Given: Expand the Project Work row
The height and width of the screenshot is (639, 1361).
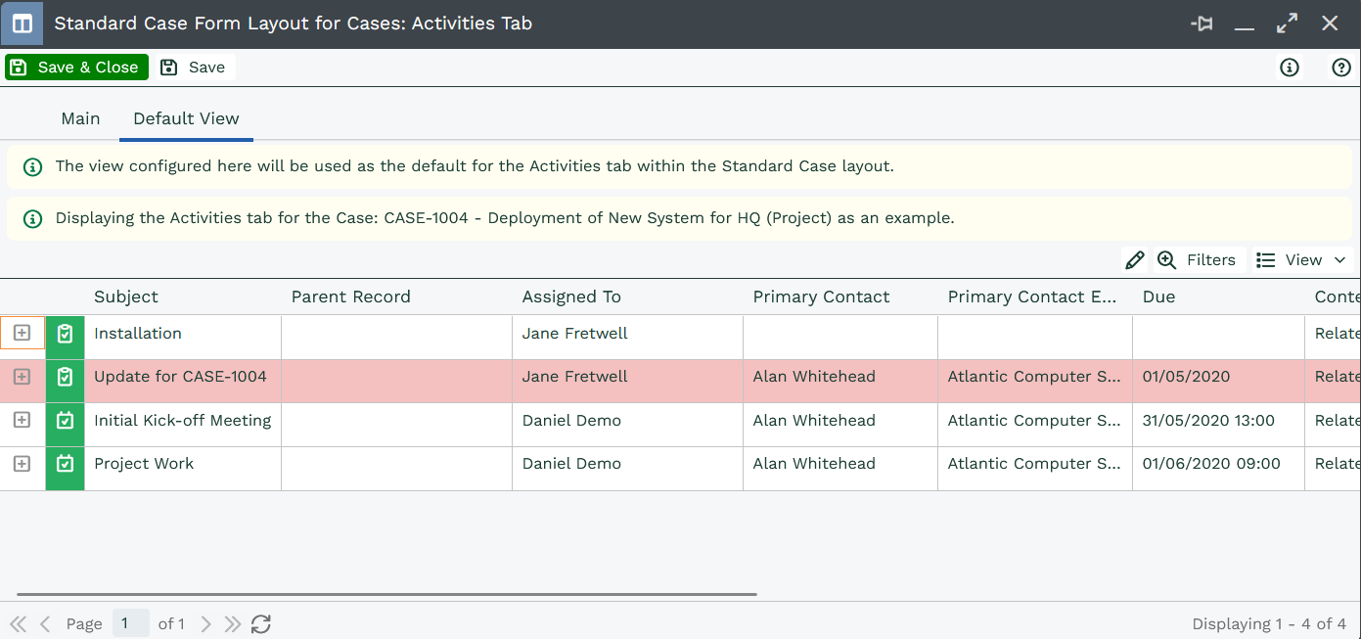Looking at the screenshot, I should [22, 464].
